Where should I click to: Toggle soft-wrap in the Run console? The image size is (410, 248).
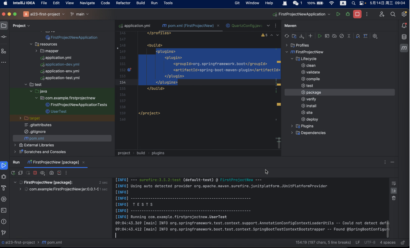pos(394,183)
